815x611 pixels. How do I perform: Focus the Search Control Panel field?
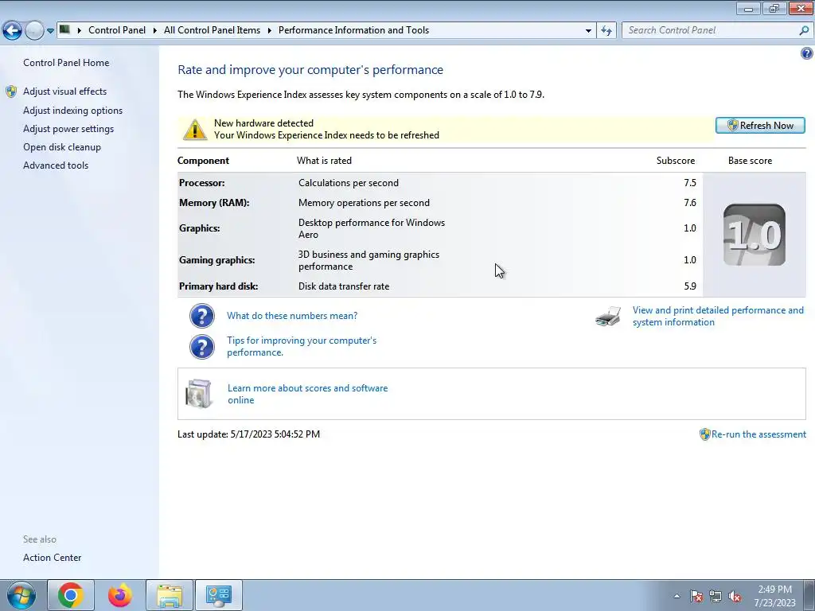[x=711, y=30]
